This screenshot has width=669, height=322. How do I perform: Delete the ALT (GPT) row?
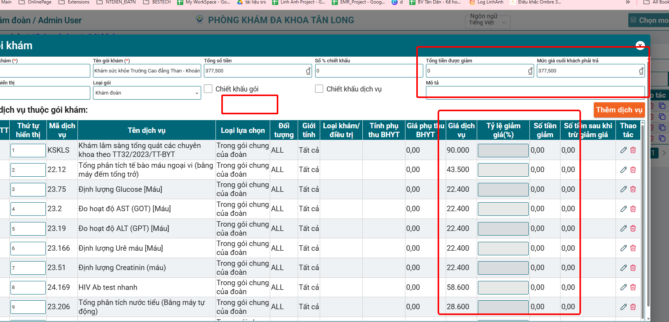point(633,228)
